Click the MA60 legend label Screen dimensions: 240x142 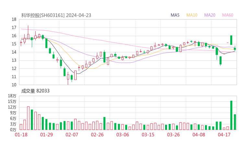pyautogui.click(x=228, y=15)
